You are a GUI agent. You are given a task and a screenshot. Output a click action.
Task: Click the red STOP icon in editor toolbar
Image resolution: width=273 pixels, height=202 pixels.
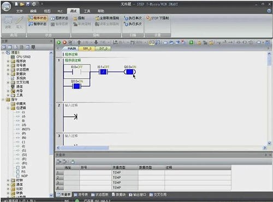tap(64, 43)
